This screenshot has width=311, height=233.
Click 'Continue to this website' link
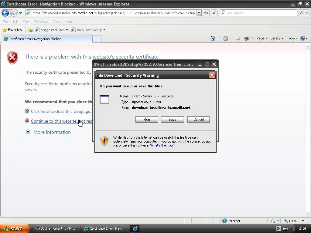pyautogui.click(x=61, y=121)
